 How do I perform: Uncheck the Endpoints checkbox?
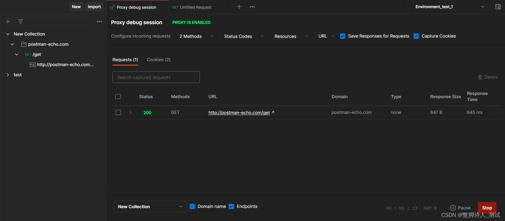coord(231,206)
